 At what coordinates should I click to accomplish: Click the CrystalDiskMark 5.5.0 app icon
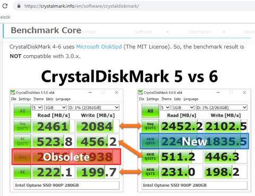pos(13,92)
